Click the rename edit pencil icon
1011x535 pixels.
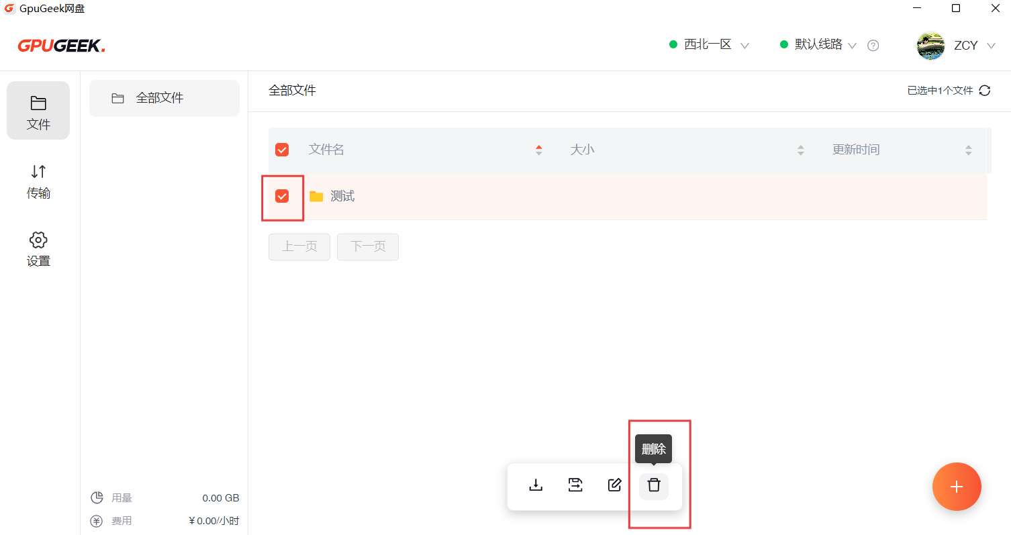614,485
